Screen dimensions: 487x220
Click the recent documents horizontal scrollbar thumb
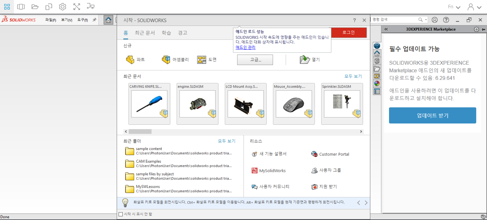point(140,131)
